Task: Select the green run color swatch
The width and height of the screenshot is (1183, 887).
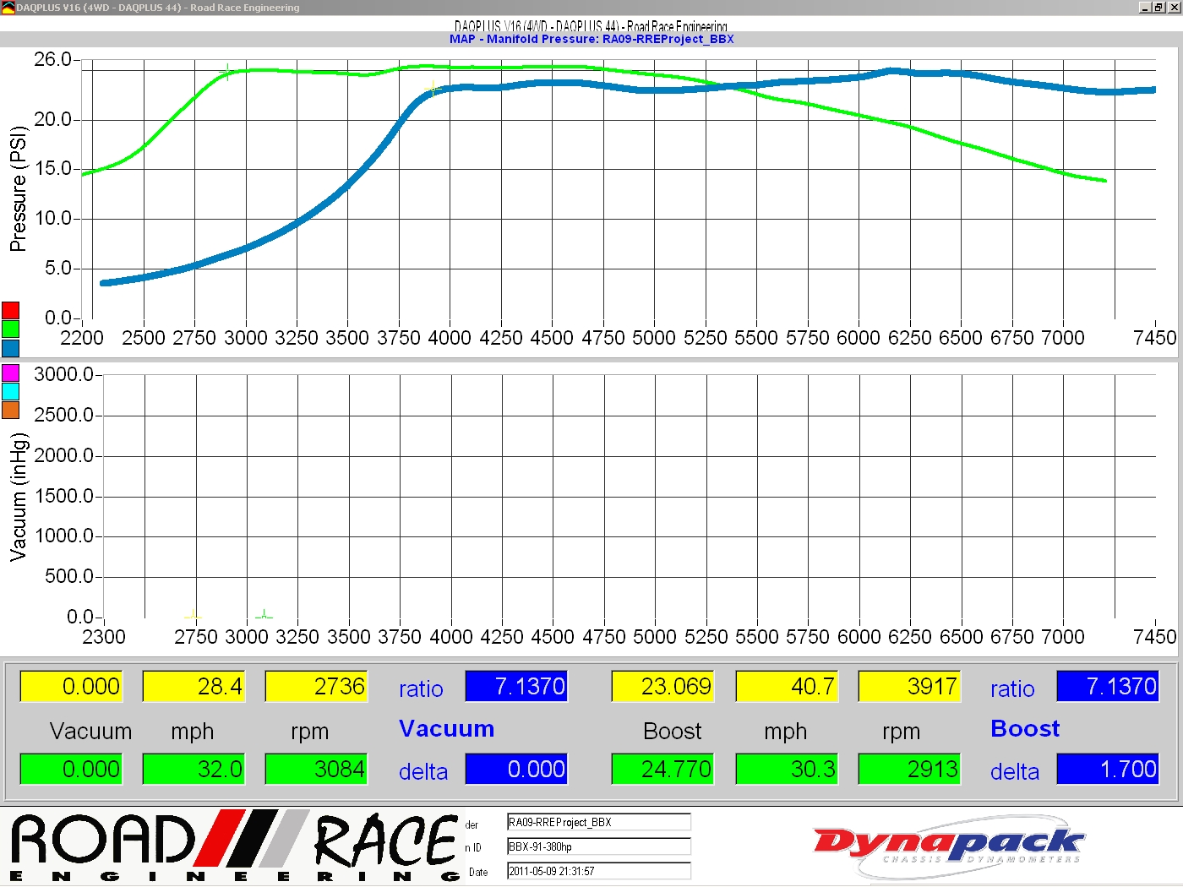Action: point(10,329)
